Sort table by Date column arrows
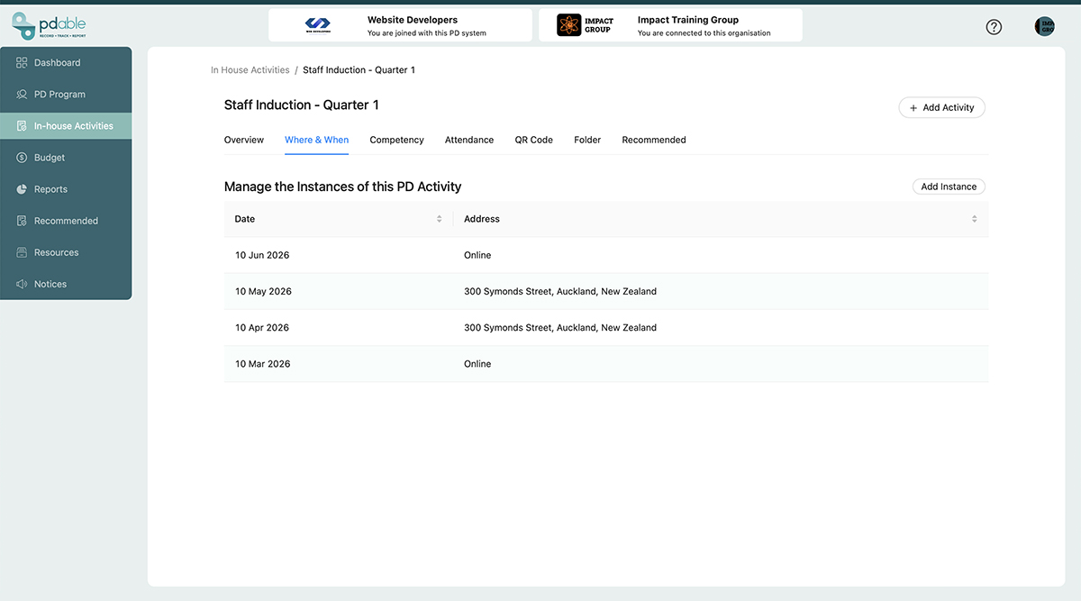1081x601 pixels. pos(440,219)
